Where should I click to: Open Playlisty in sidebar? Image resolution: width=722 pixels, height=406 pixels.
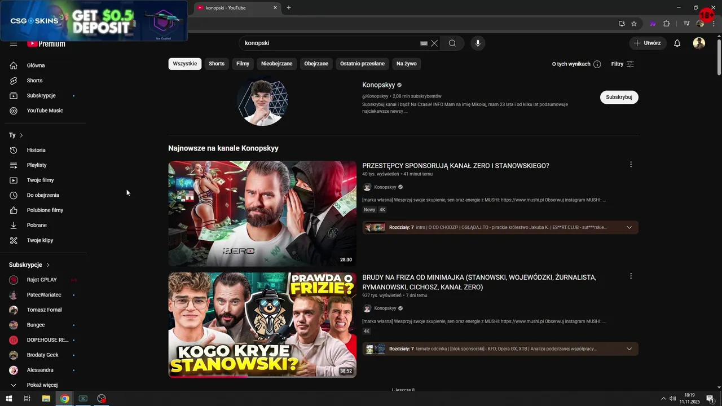(45, 165)
